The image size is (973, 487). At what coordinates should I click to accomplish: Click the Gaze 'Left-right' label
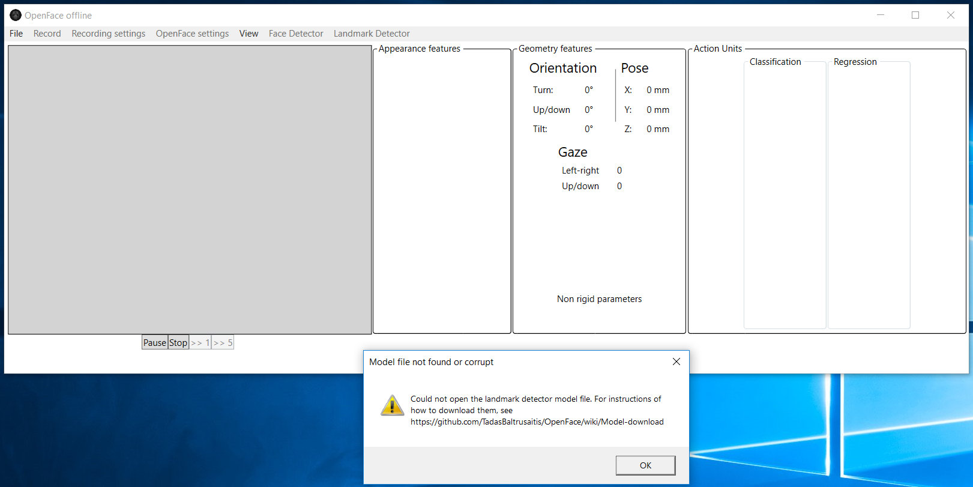point(580,171)
